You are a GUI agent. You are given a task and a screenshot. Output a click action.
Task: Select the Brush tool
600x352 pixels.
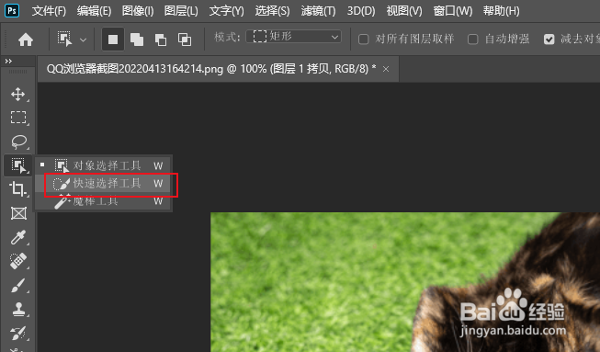coord(18,285)
